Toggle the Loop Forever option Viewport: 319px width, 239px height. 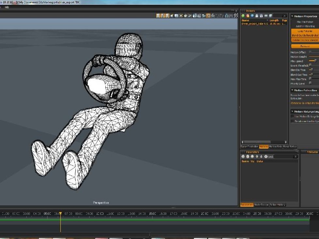click(305, 31)
